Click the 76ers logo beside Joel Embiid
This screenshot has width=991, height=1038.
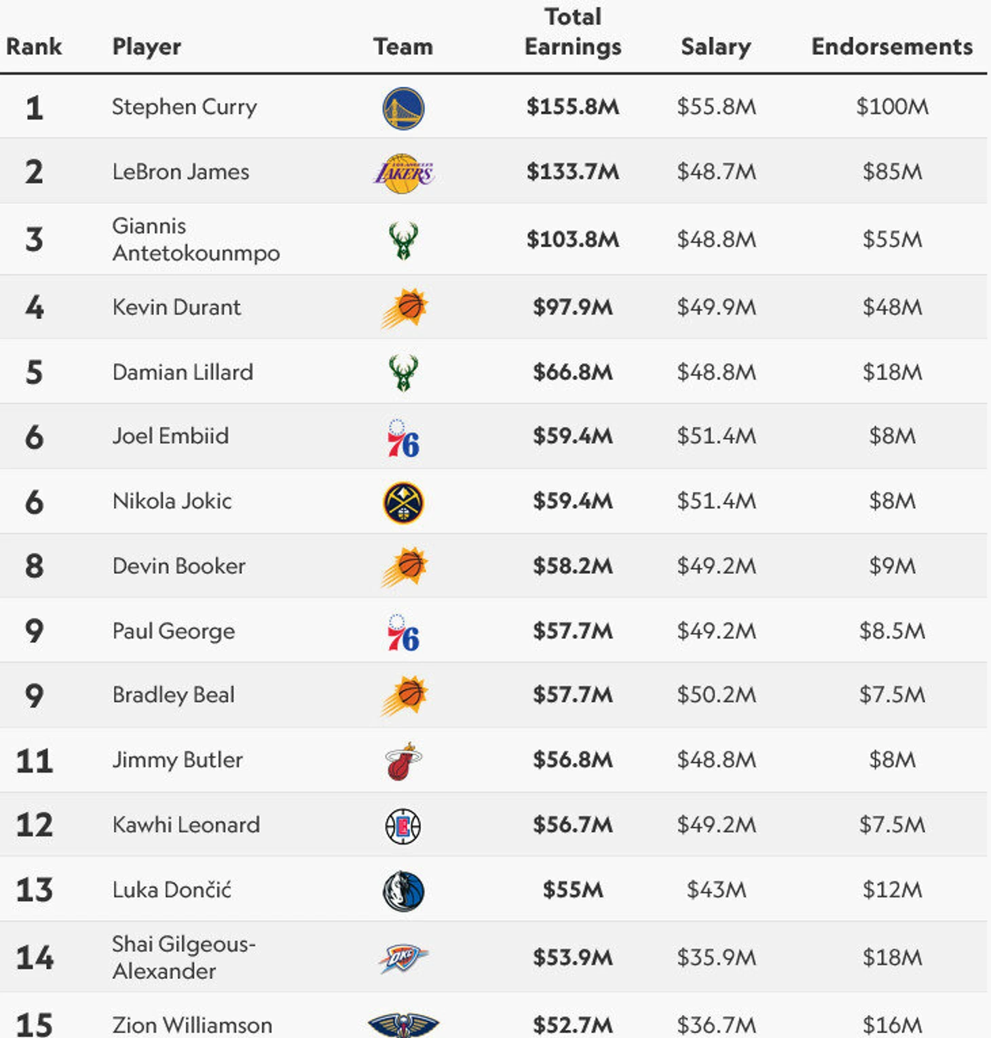[x=403, y=438]
